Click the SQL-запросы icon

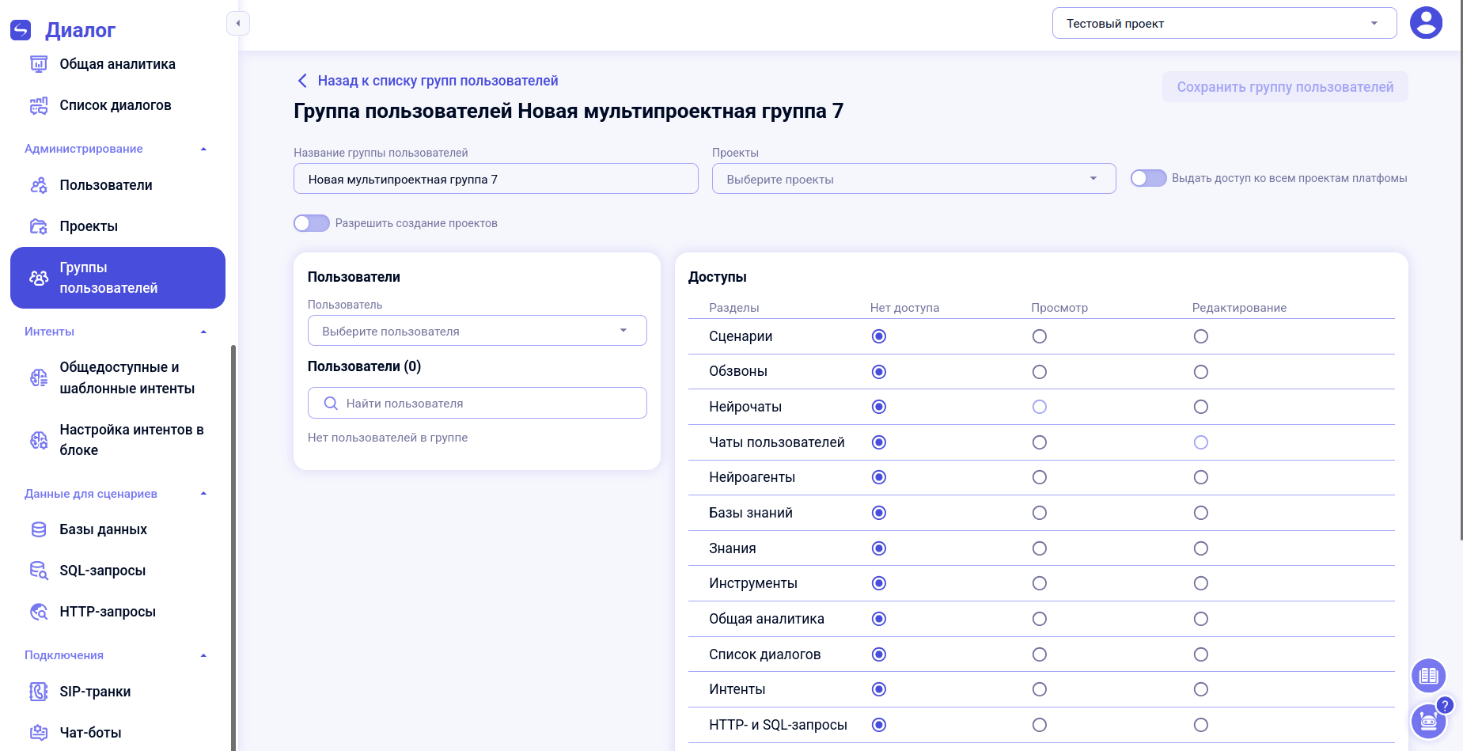click(39, 571)
